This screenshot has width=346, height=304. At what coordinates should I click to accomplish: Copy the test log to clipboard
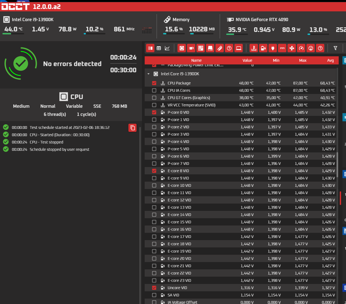click(x=132, y=128)
